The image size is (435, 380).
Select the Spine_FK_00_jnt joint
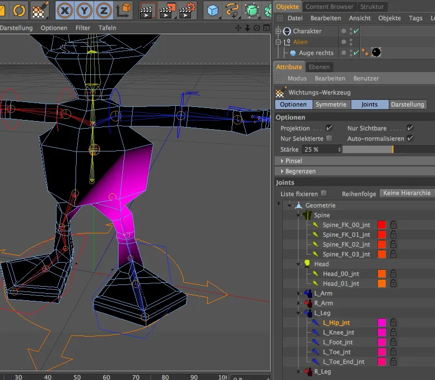[x=346, y=225]
